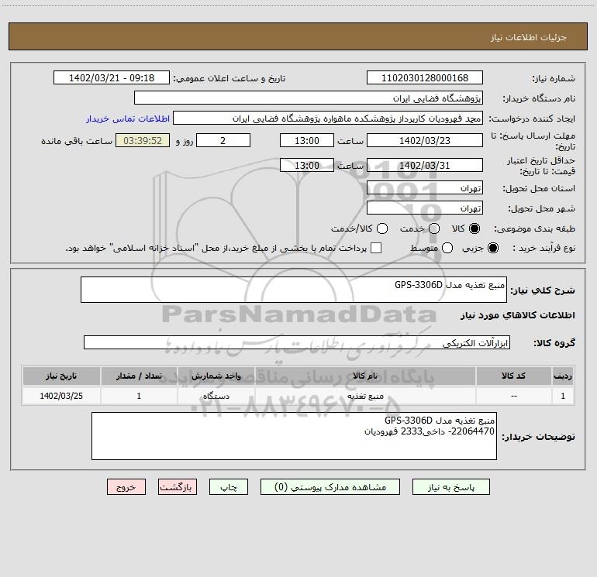Click the گروه کالا field ابزارآلات الکتریکی
The height and width of the screenshot is (577, 597).
[x=297, y=342]
